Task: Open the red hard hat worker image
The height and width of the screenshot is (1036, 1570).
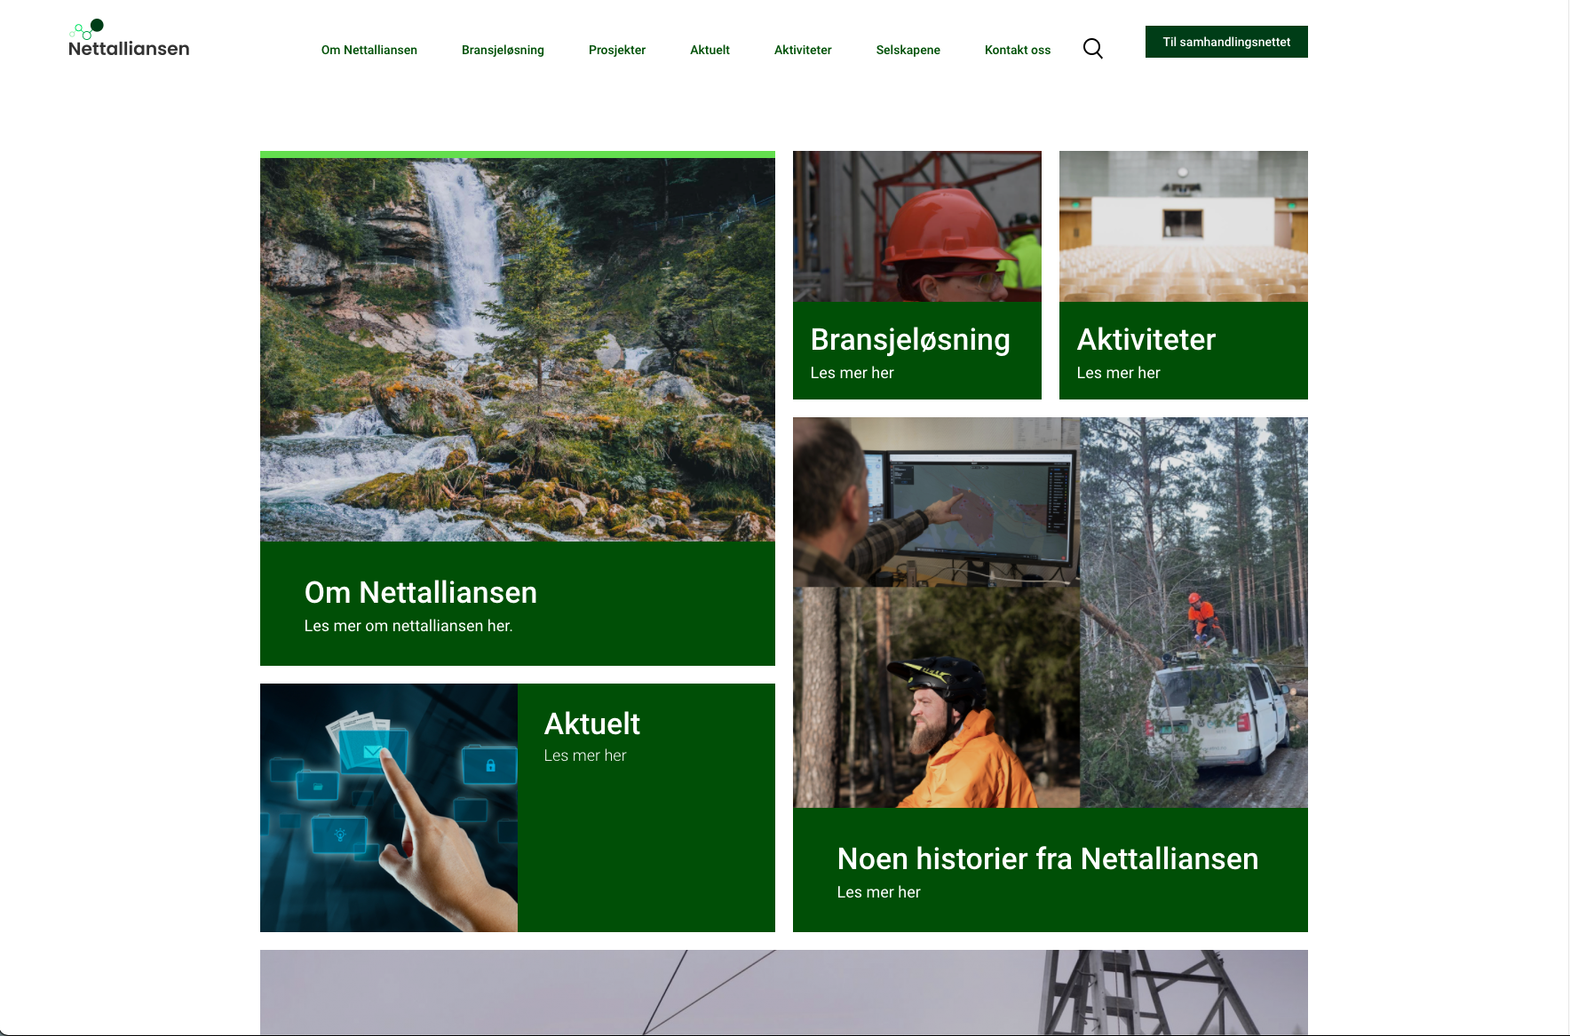Action: (917, 226)
